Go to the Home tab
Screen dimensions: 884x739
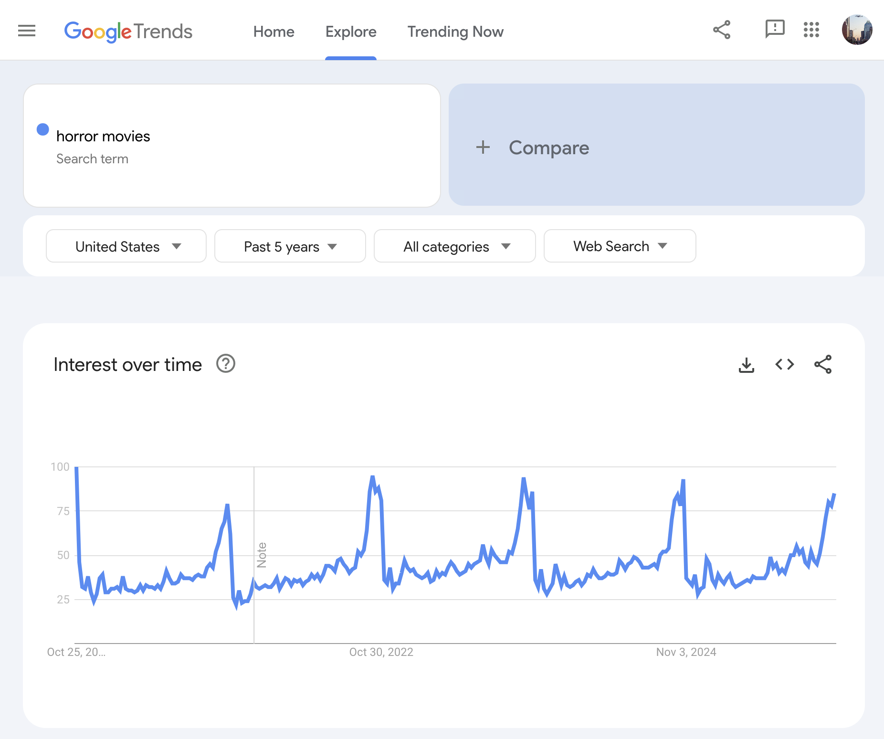point(274,32)
